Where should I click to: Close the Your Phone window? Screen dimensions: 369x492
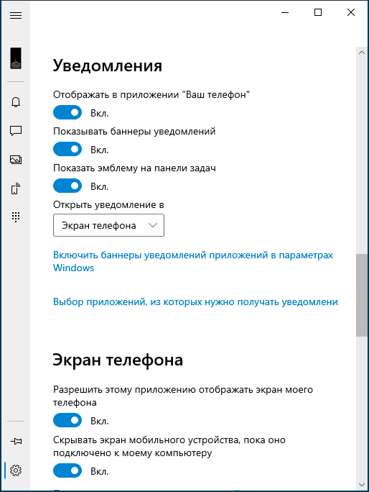click(351, 12)
